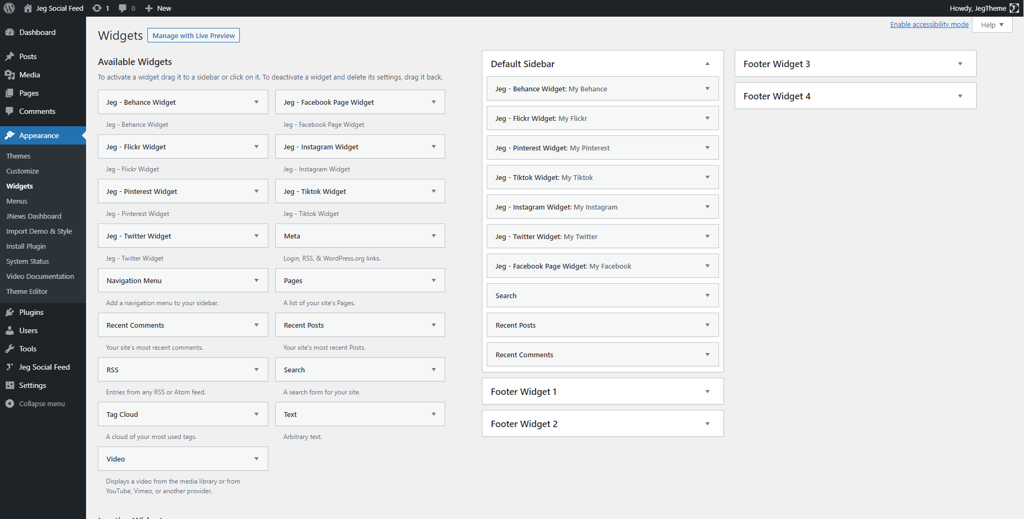Collapse the Default Sidebar panel

coord(707,64)
